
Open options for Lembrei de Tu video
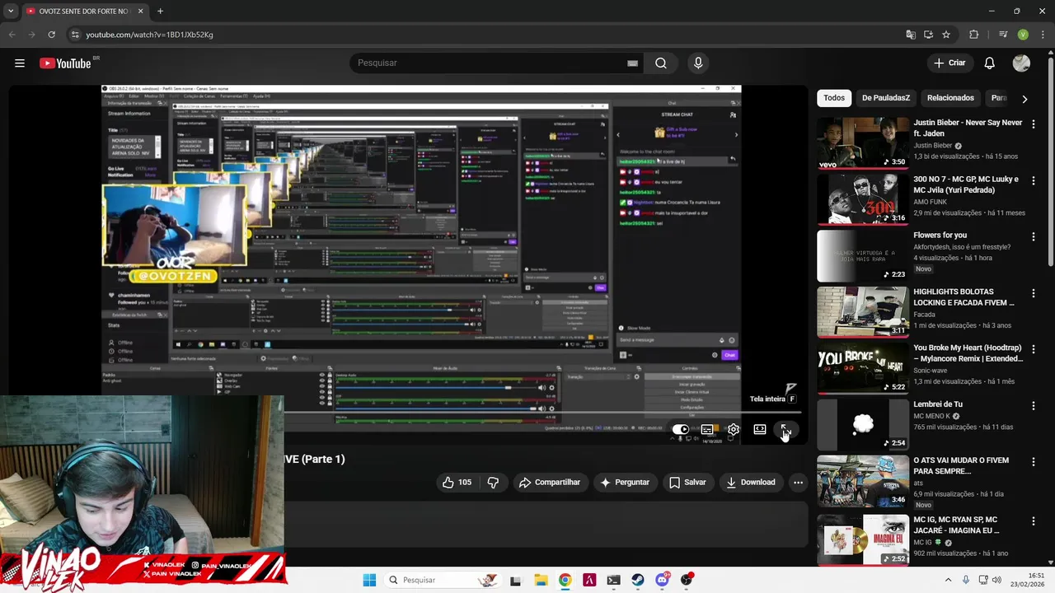(1033, 406)
